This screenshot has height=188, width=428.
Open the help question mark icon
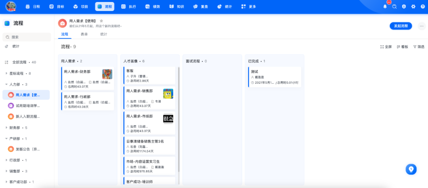pos(422,7)
